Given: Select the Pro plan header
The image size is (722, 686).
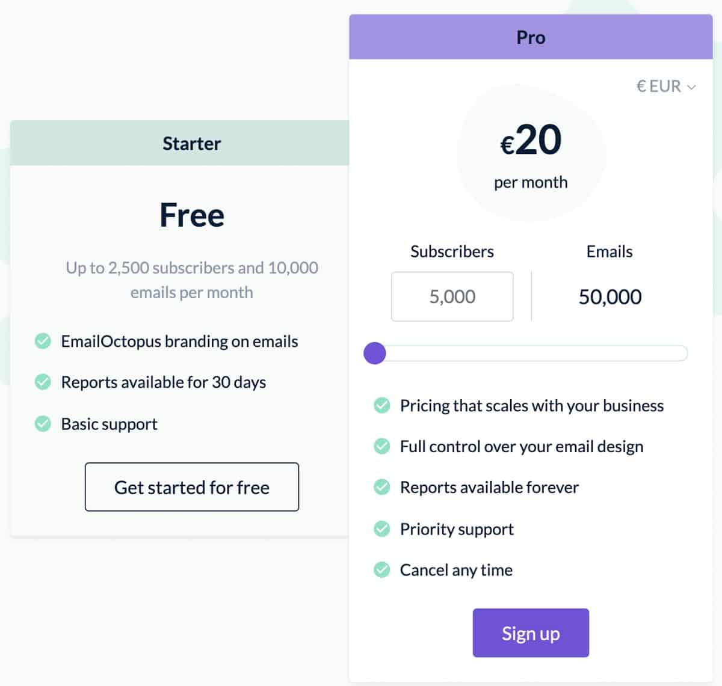Looking at the screenshot, I should [x=531, y=37].
